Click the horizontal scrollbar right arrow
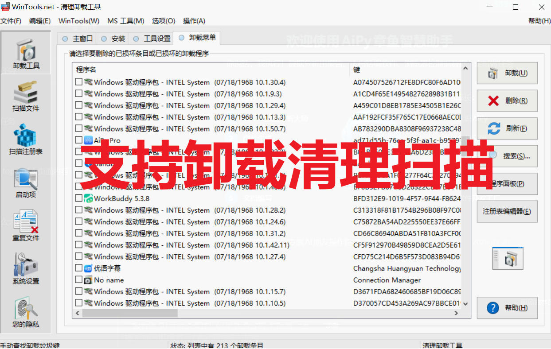551x349 pixels. pyautogui.click(x=456, y=313)
